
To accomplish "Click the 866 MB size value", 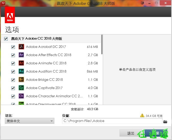I will point(92,71).
